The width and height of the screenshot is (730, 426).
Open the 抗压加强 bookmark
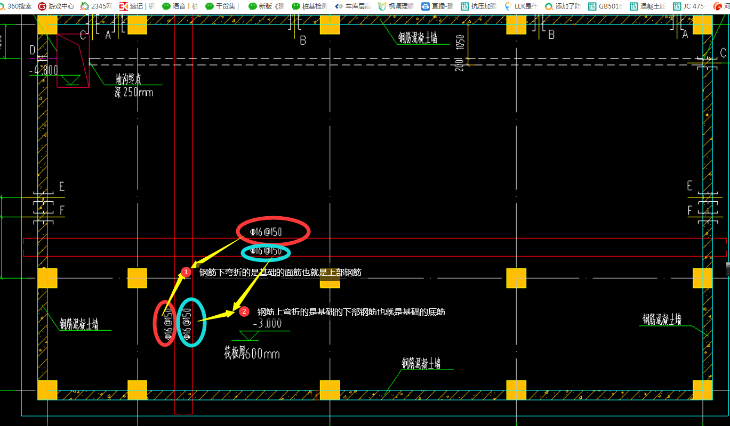point(479,6)
